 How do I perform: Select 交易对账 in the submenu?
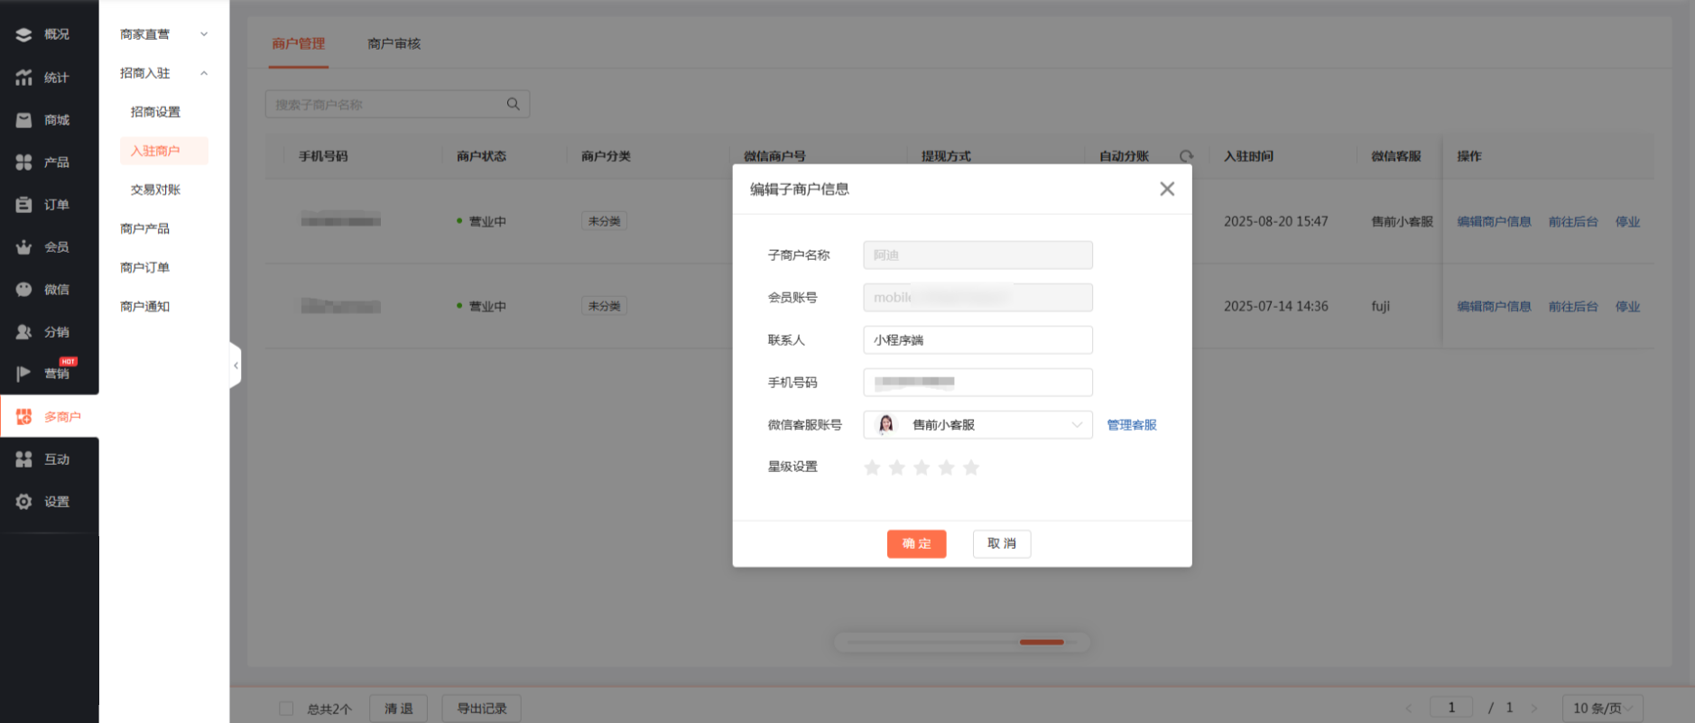click(155, 190)
